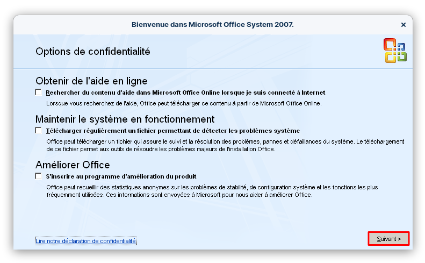
Task: Click the 'Maintenir le système en fonctionnement' heading
Action: tap(125, 119)
